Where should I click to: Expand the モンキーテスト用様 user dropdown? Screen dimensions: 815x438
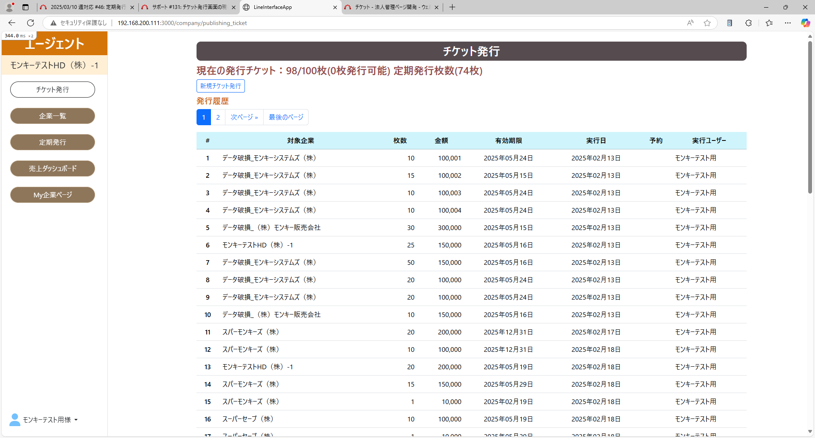tap(50, 420)
